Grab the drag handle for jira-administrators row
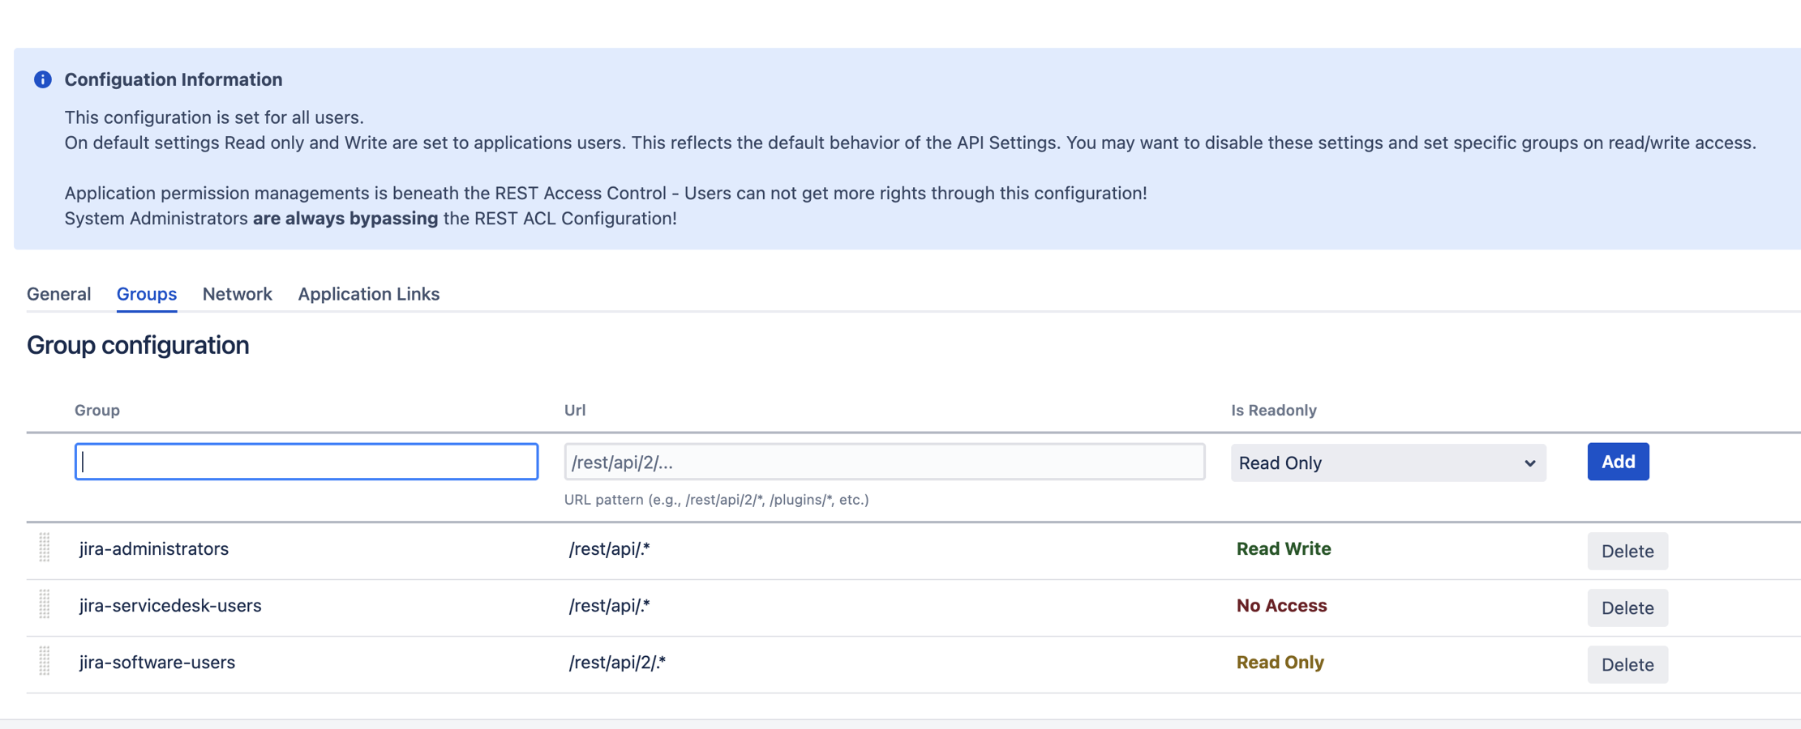Image resolution: width=1801 pixels, height=729 pixels. [x=45, y=548]
